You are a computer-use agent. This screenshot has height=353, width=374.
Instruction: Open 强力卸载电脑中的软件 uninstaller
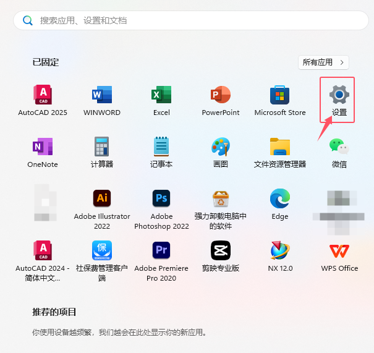[221, 210]
